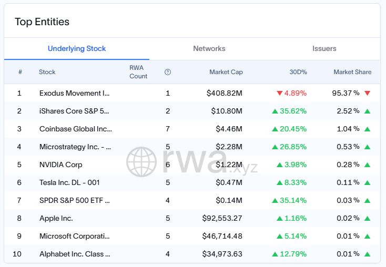Switch to the Underlying Stock tab

pyautogui.click(x=77, y=48)
